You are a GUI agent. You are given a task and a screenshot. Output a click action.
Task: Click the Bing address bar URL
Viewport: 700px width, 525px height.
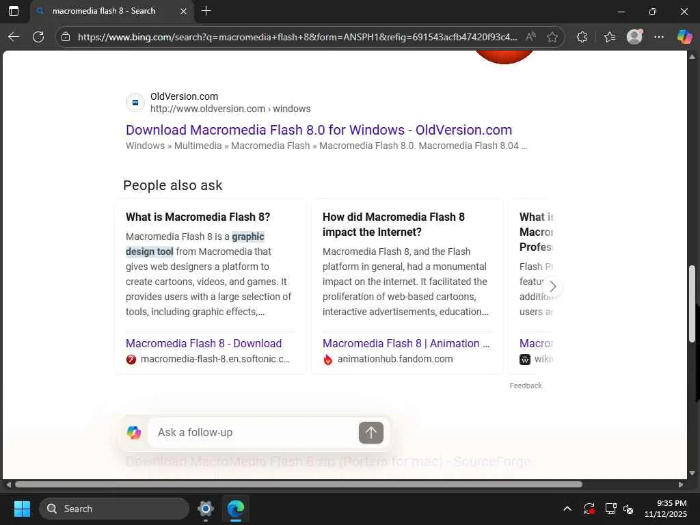[x=297, y=37]
